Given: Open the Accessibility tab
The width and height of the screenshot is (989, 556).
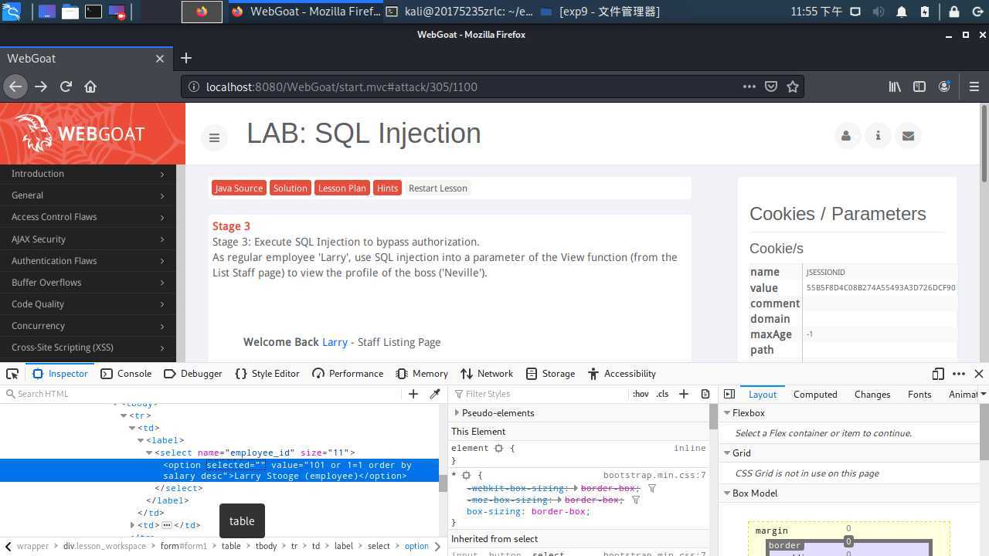Looking at the screenshot, I should click(x=622, y=374).
